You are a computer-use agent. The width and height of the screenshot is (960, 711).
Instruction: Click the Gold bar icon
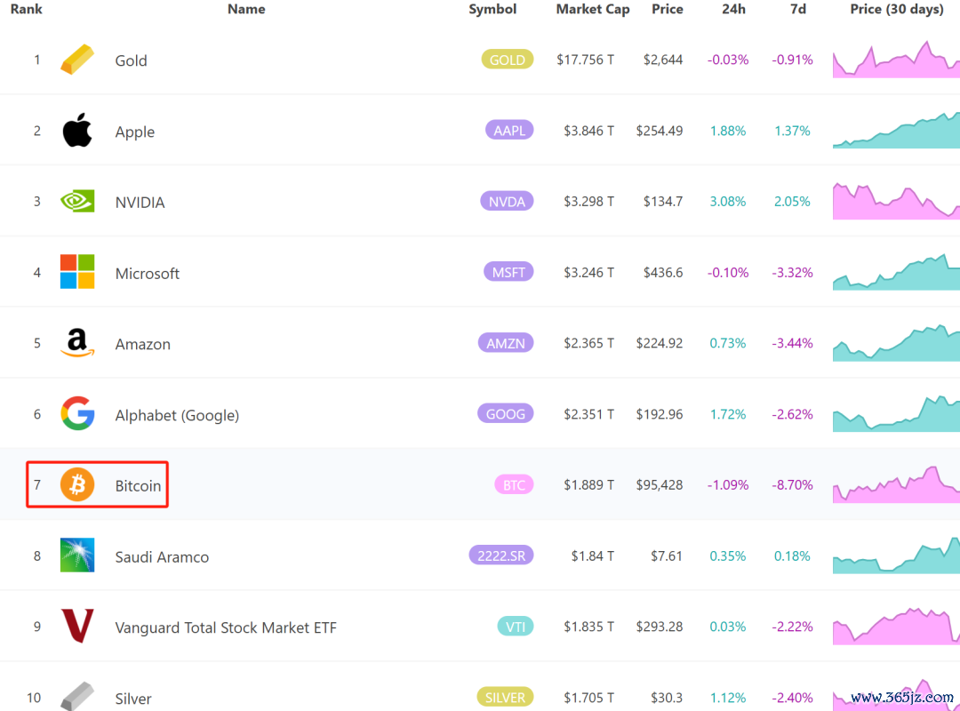tap(77, 60)
